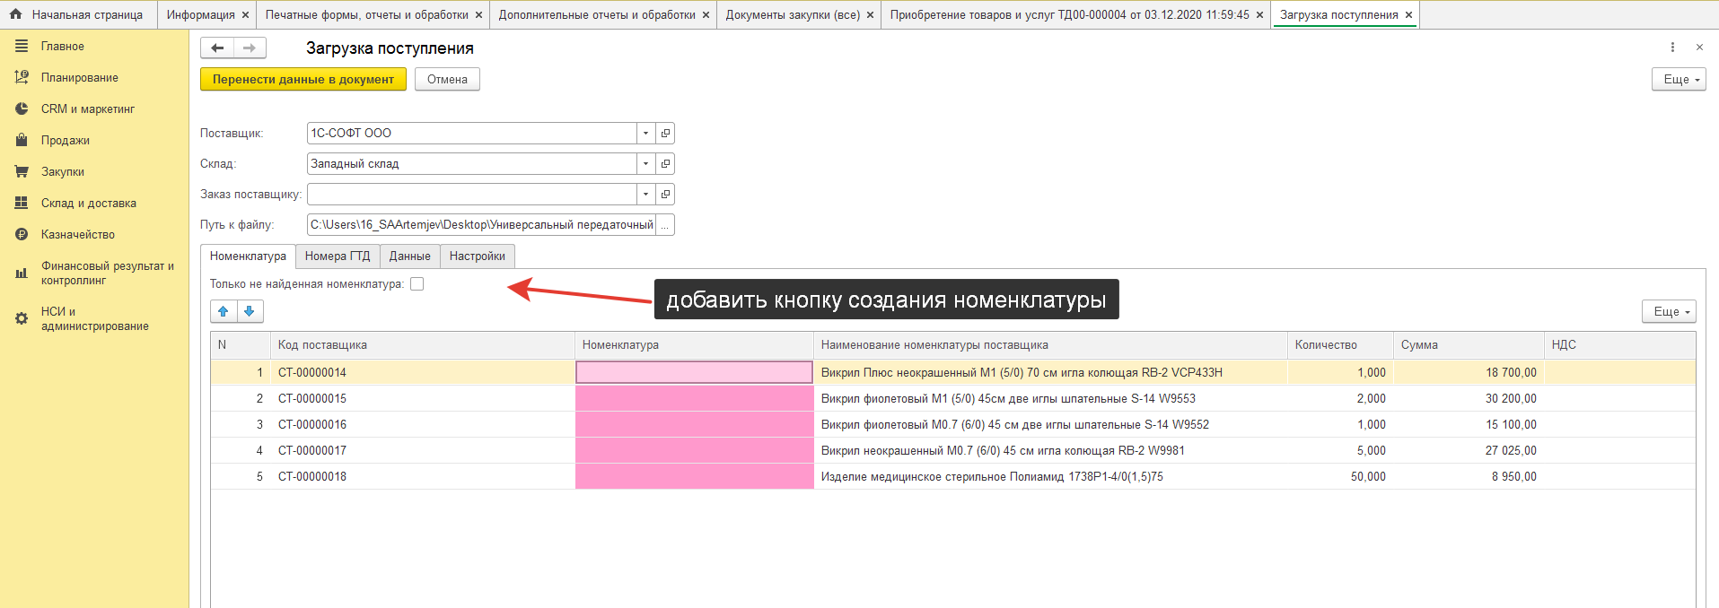Switch to the Настройки tab
The image size is (1719, 608).
tap(477, 256)
